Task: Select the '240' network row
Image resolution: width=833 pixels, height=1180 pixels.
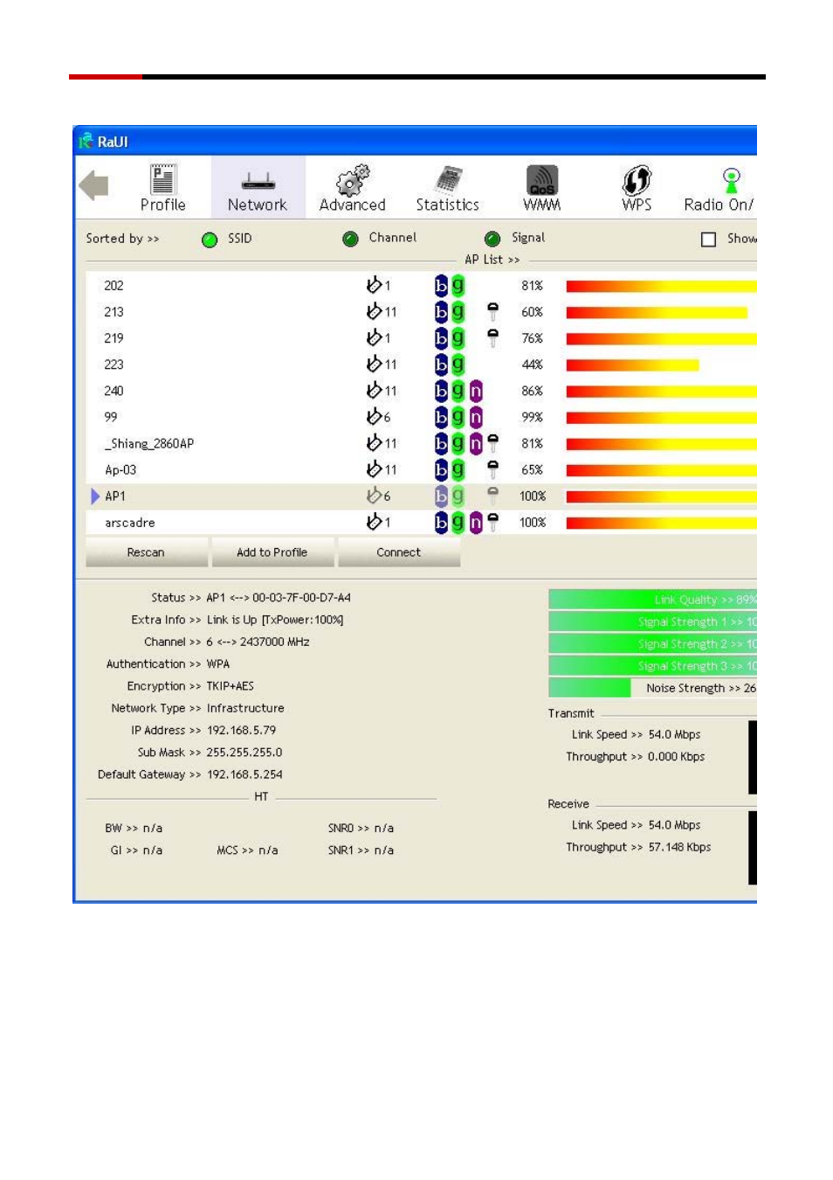Action: (x=422, y=391)
